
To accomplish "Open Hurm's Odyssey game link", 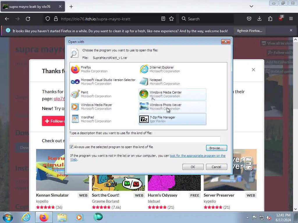I will [x=162, y=195].
